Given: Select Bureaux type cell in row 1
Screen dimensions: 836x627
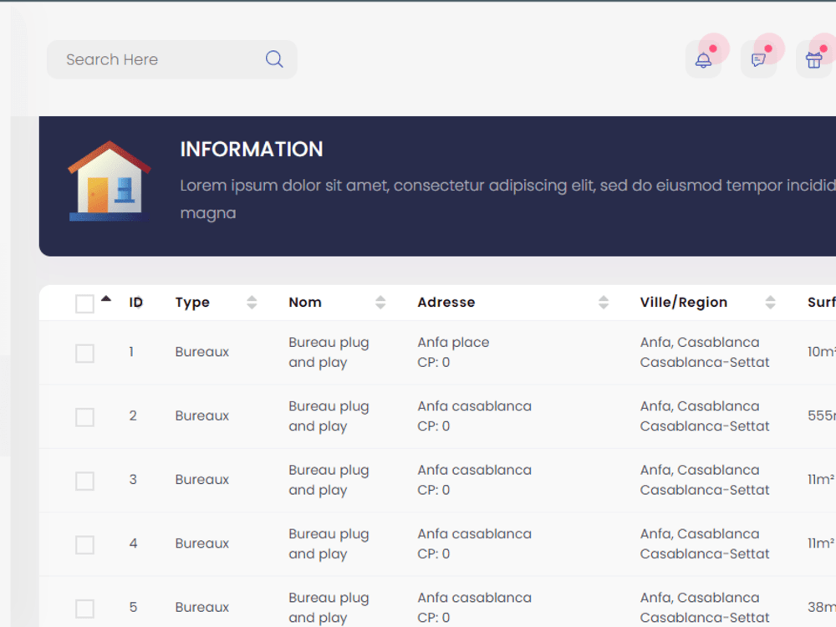Looking at the screenshot, I should pos(202,352).
